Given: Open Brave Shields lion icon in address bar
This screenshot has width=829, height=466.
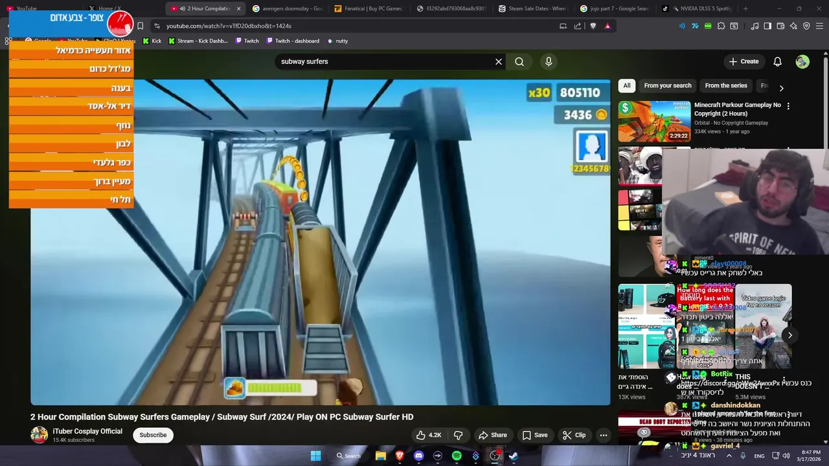Looking at the screenshot, I should click(x=593, y=26).
